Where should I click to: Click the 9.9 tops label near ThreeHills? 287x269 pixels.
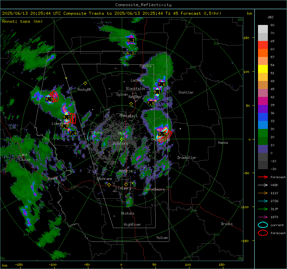pos(162,134)
